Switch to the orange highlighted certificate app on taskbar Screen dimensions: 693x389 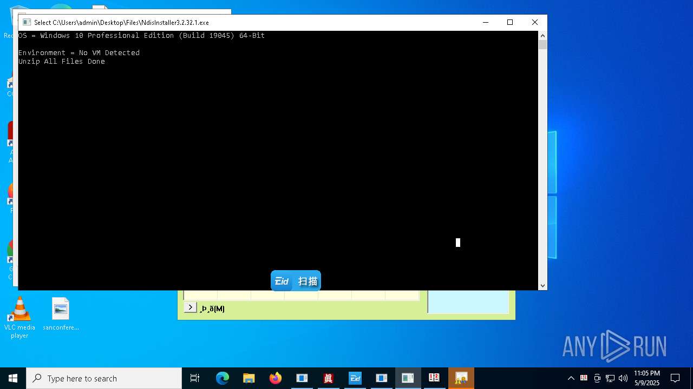461,378
